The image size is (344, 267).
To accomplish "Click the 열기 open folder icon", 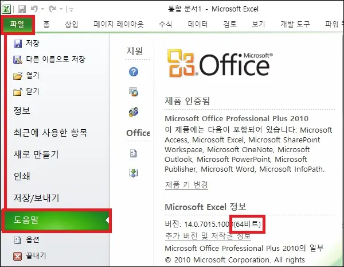I will pos(18,76).
